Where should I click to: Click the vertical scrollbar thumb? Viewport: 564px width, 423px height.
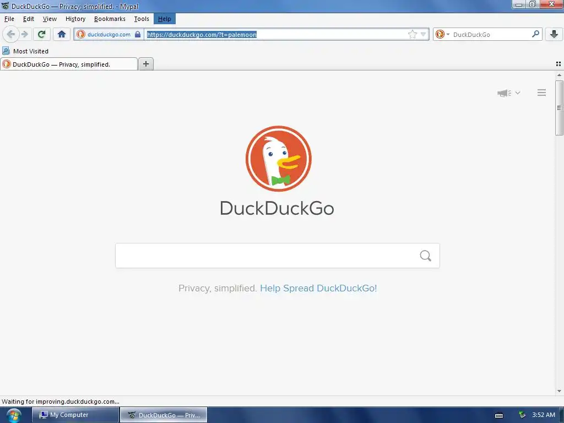[559, 108]
